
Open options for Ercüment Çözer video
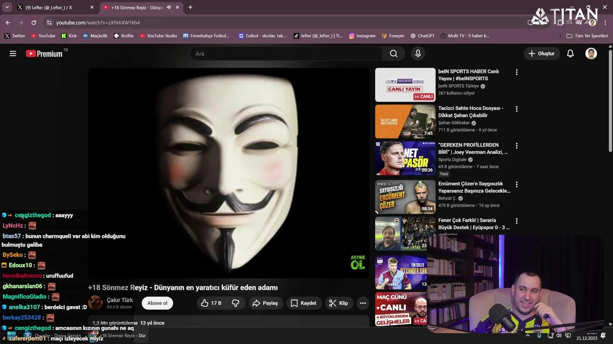[x=516, y=184]
